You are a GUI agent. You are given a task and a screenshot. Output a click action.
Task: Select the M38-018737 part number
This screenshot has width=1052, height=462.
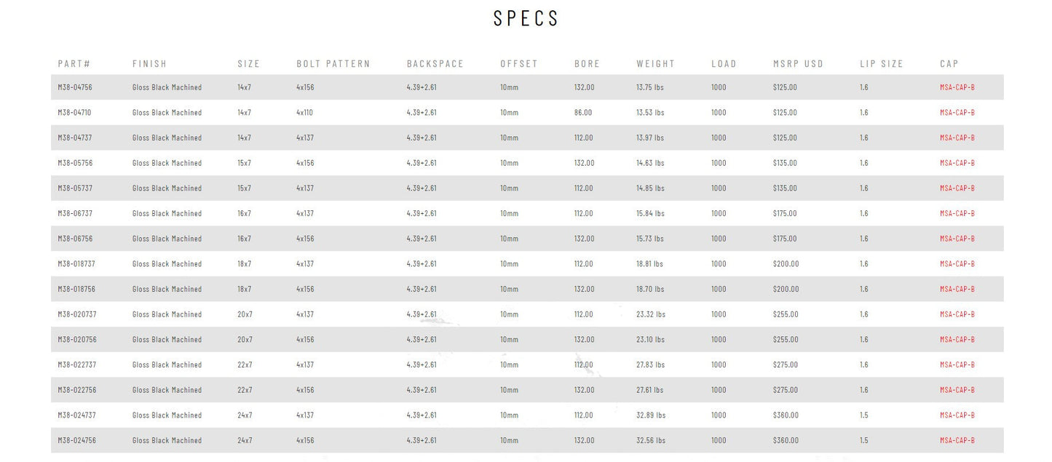(x=76, y=263)
